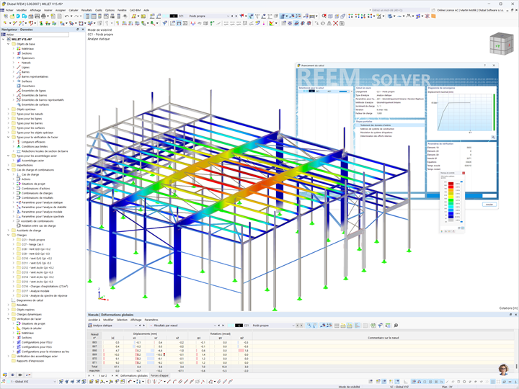Viewport: 519px width, 389px height.
Task: Switch to Forces d'appui tab
Action: tap(159, 376)
